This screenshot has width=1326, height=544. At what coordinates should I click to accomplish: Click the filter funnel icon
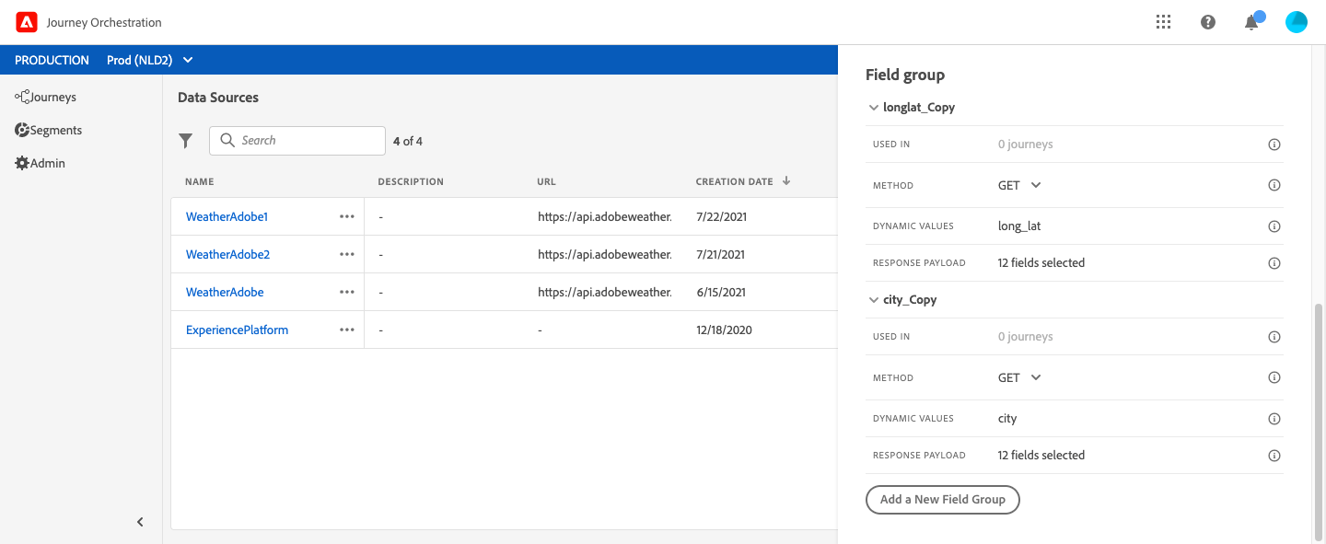coord(186,141)
